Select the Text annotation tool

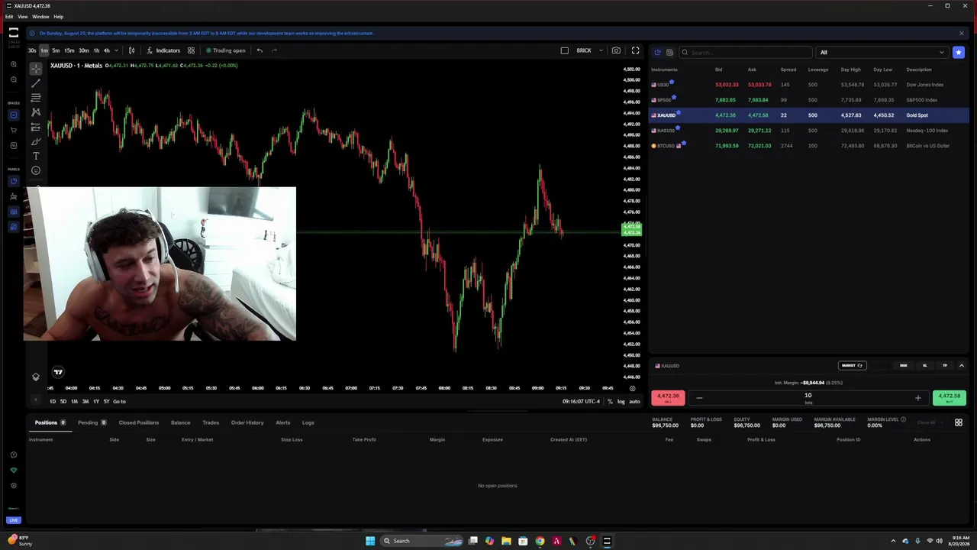[36, 156]
